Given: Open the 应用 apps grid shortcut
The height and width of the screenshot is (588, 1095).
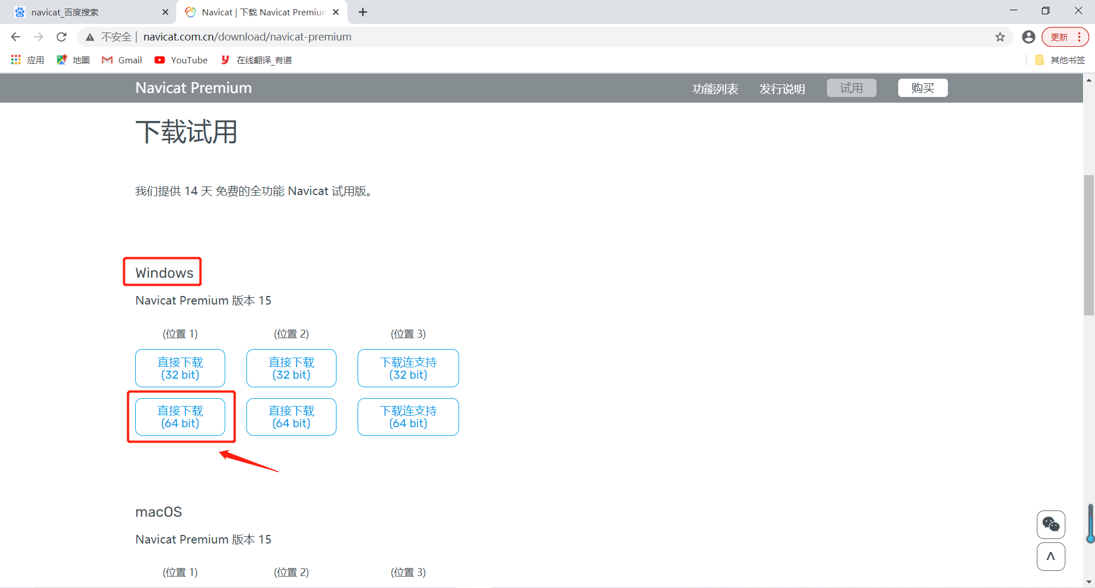Looking at the screenshot, I should [x=27, y=60].
